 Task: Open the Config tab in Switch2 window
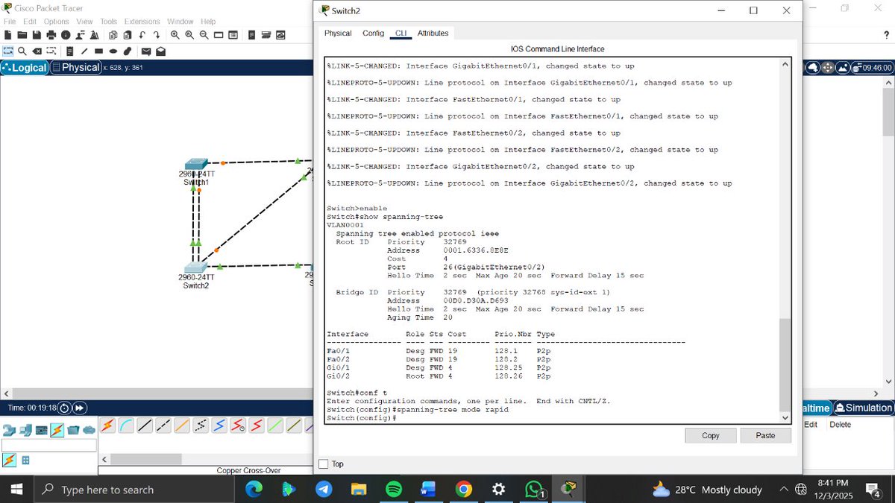pyautogui.click(x=373, y=34)
